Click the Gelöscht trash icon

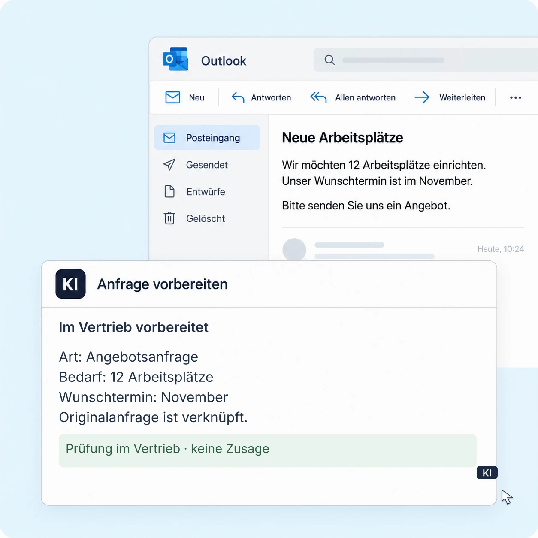169,218
